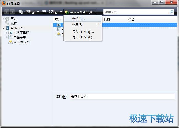Click the magnifier search icon
The width and height of the screenshot is (179, 128).
tap(171, 12)
